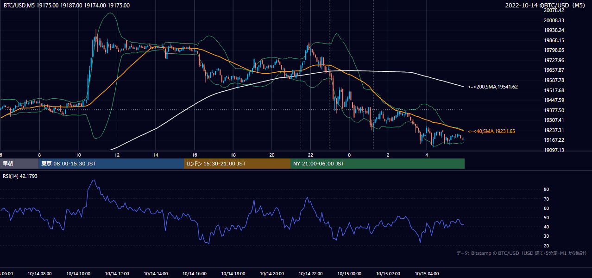Click the RSI(14) 42.1793 indicator label
The image size is (592, 278).
point(20,176)
